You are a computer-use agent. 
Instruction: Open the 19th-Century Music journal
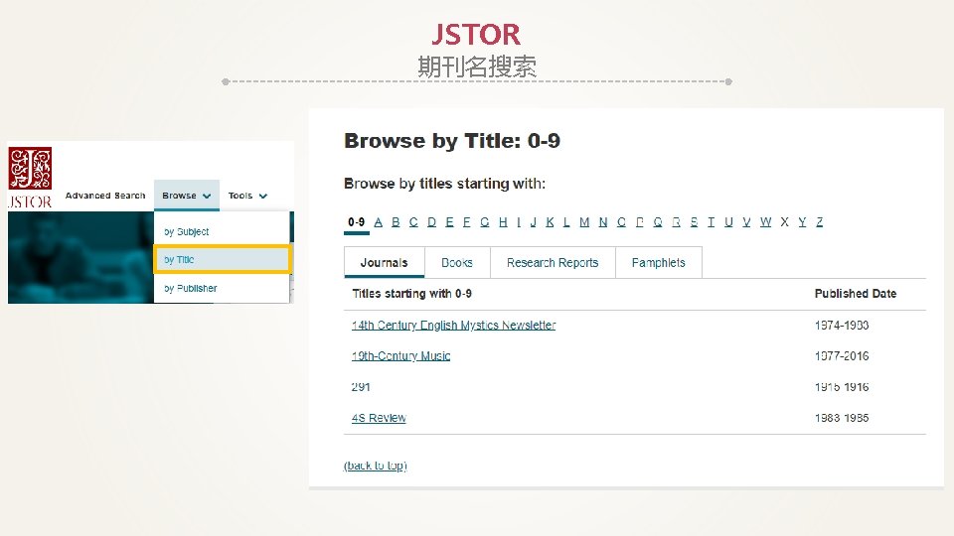pyautogui.click(x=400, y=356)
